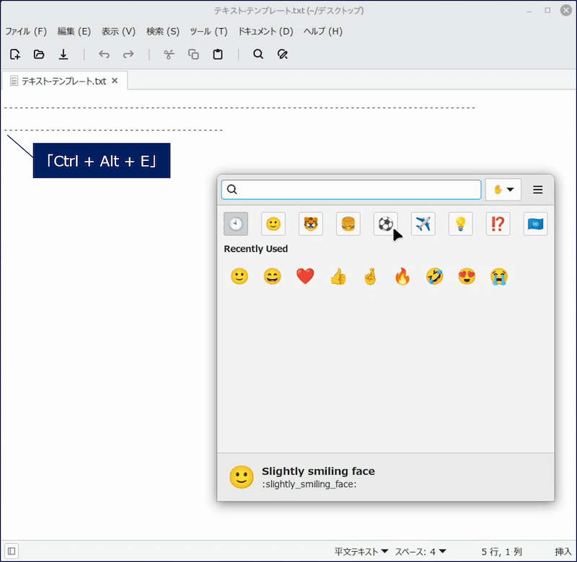Image resolution: width=577 pixels, height=562 pixels.
Task: Toggle the side panel button in status bar
Action: point(12,551)
